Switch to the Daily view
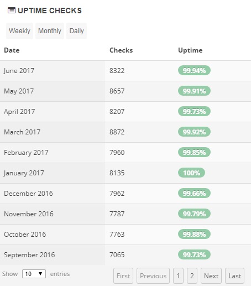Image resolution: width=251 pixels, height=286 pixels. tap(76, 31)
